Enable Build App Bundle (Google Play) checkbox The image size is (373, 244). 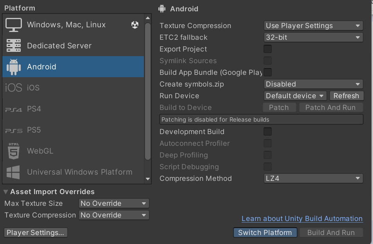pyautogui.click(x=267, y=72)
